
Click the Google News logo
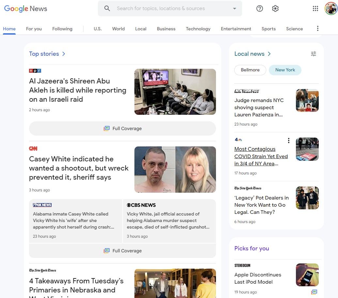(x=25, y=9)
